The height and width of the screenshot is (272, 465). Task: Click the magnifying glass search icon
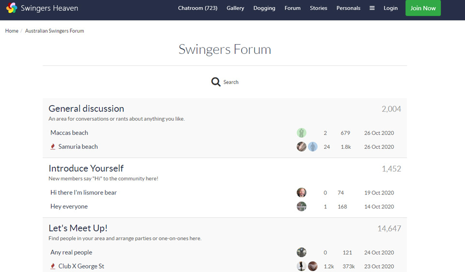click(x=216, y=82)
